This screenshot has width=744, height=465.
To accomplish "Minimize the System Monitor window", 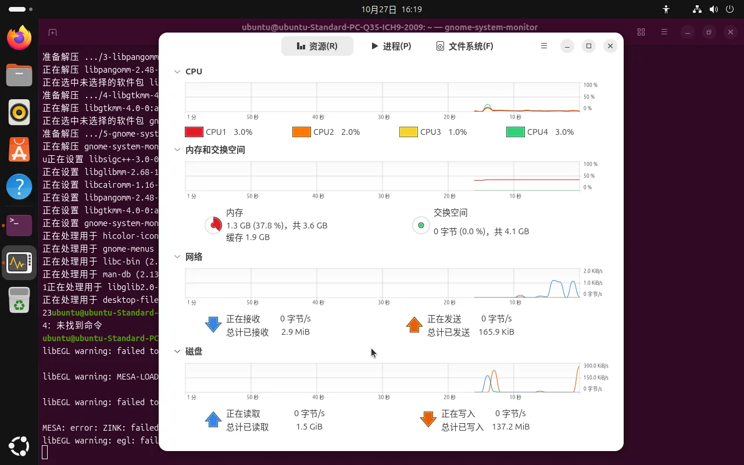I will [x=567, y=46].
